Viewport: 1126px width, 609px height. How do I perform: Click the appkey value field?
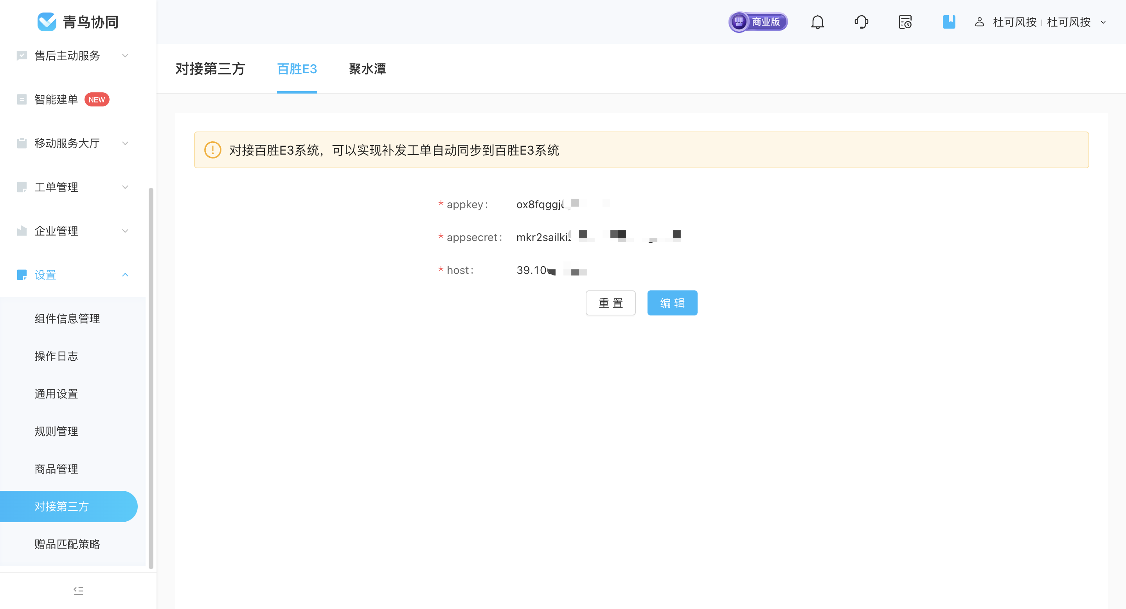coord(563,204)
